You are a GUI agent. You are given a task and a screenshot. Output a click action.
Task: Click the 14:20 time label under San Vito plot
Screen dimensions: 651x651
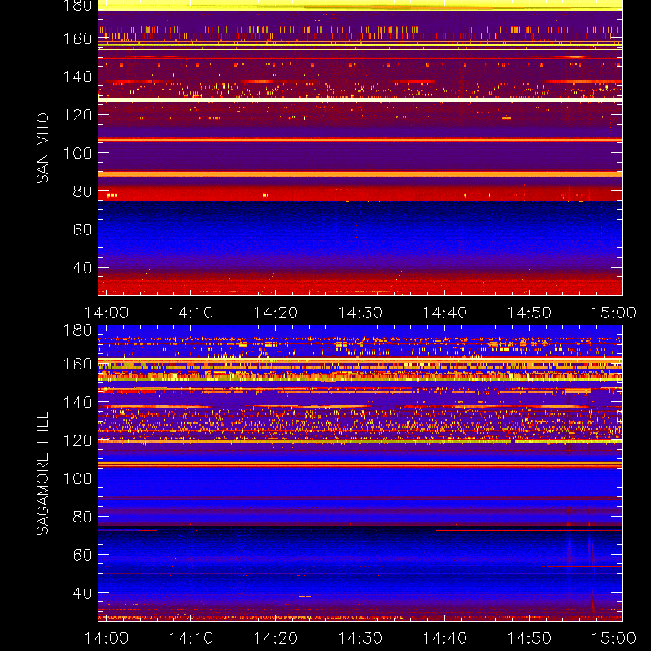point(276,312)
